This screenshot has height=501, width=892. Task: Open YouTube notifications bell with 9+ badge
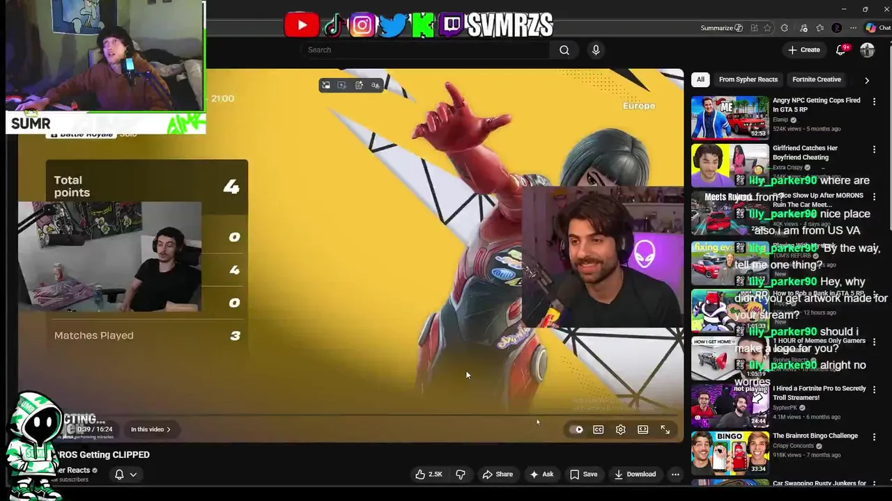841,50
